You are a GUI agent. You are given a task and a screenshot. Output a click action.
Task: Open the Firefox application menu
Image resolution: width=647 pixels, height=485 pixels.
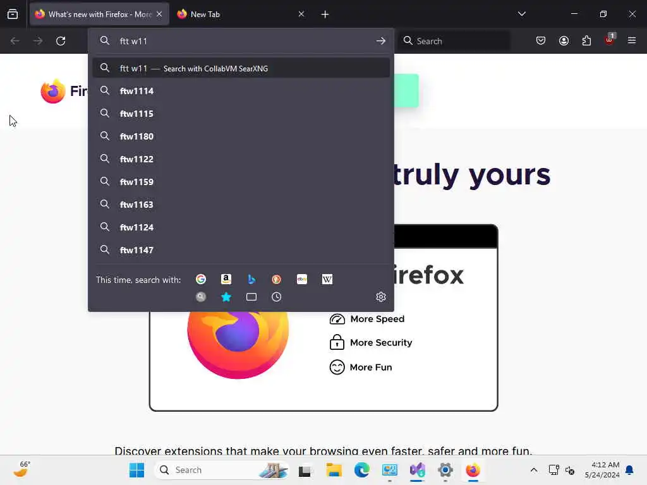[x=631, y=40]
